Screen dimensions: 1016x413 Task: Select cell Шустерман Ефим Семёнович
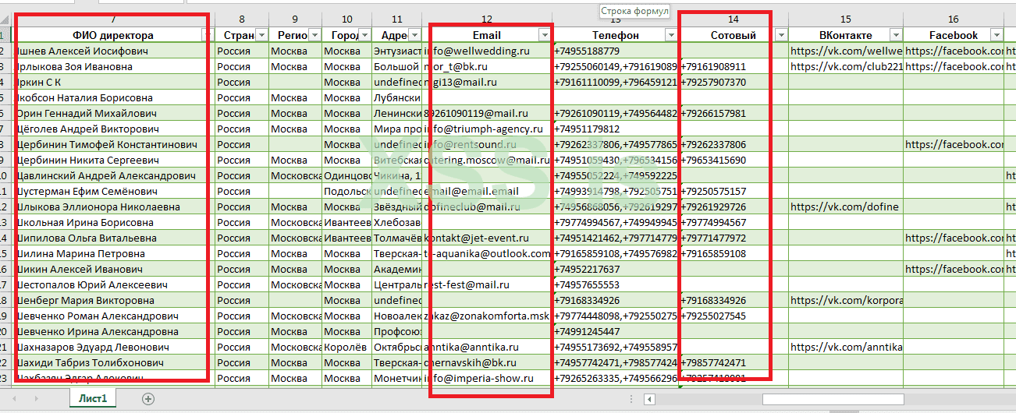point(113,191)
